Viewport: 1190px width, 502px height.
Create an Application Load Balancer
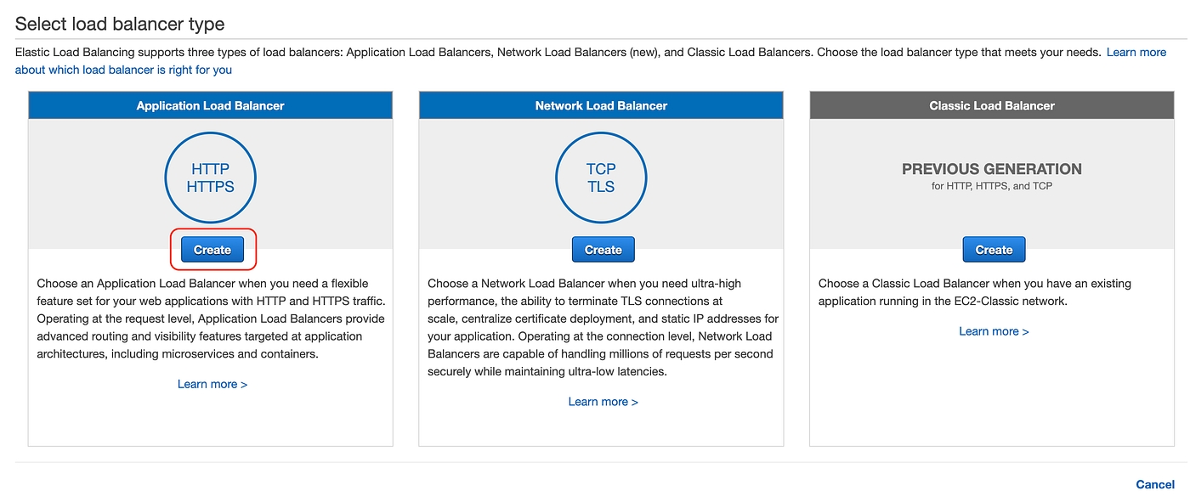212,250
